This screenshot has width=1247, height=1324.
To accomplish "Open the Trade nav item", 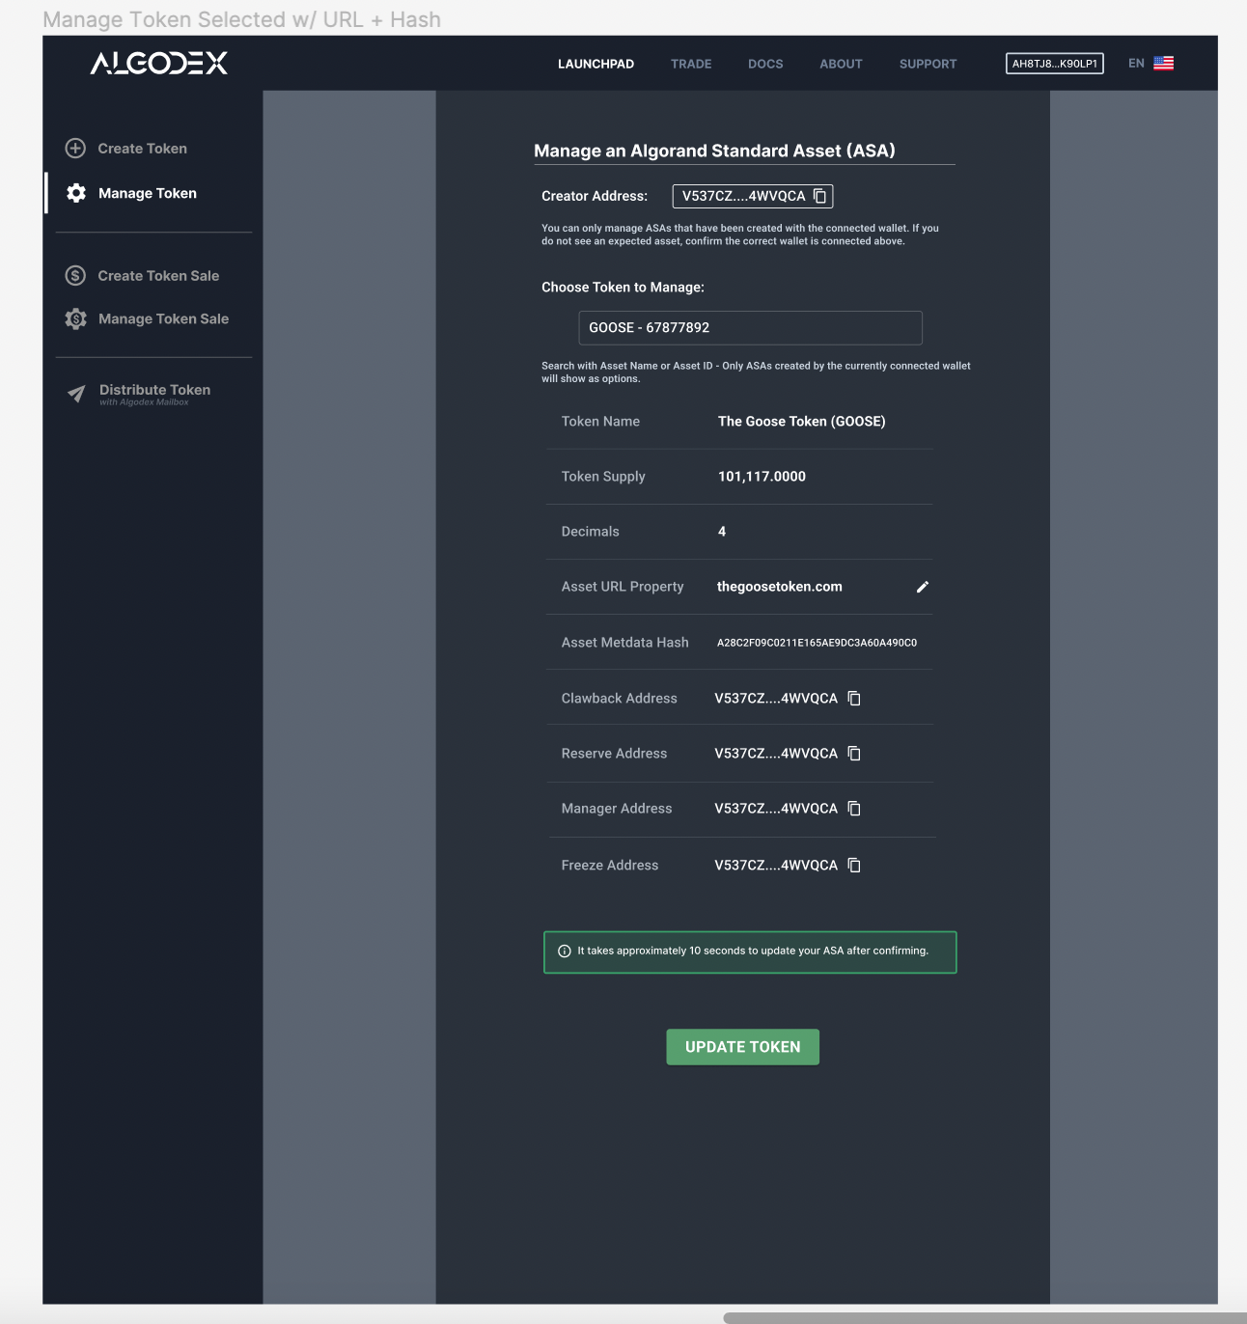I will [691, 64].
